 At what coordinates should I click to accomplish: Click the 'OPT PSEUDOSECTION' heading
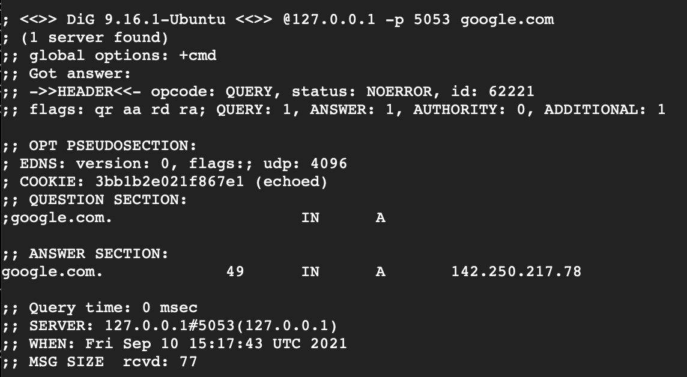tap(113, 145)
